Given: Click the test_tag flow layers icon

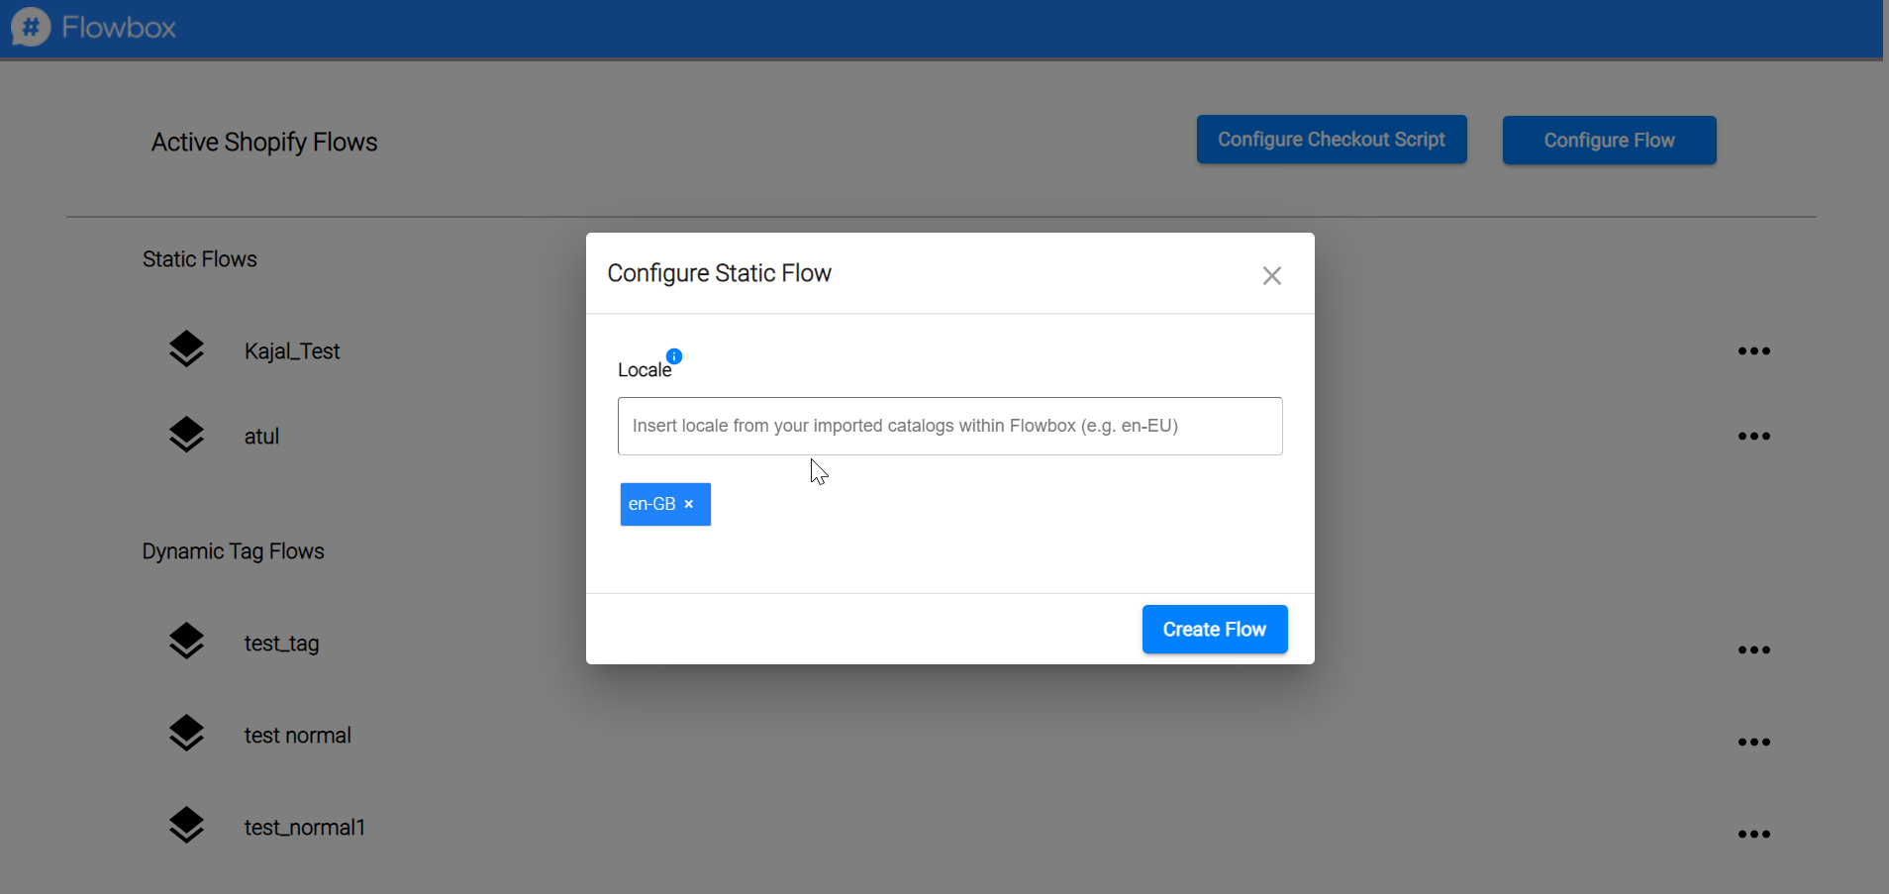Looking at the screenshot, I should [186, 642].
